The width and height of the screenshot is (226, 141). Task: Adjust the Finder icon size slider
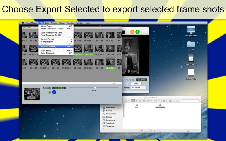[193, 131]
